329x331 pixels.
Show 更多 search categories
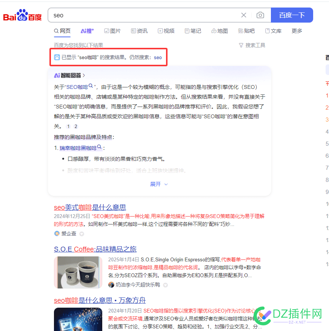point(297,31)
